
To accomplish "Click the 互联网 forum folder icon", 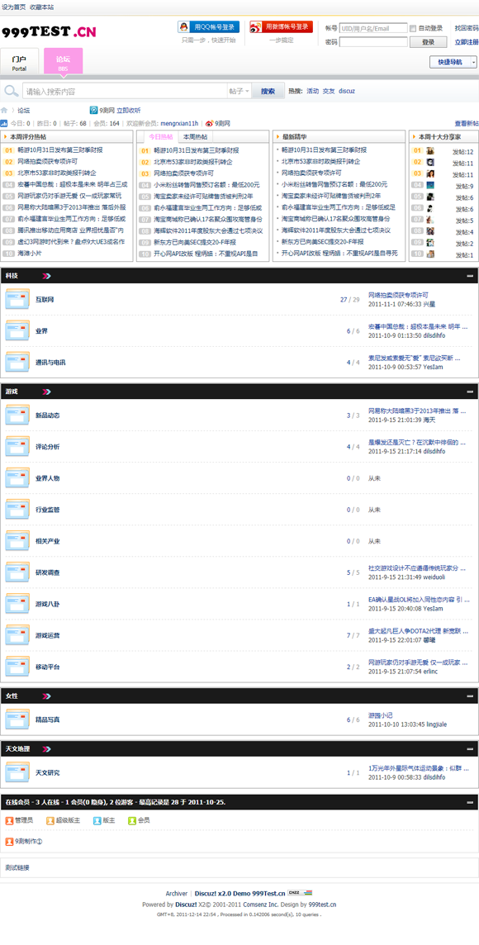I will pyautogui.click(x=17, y=300).
